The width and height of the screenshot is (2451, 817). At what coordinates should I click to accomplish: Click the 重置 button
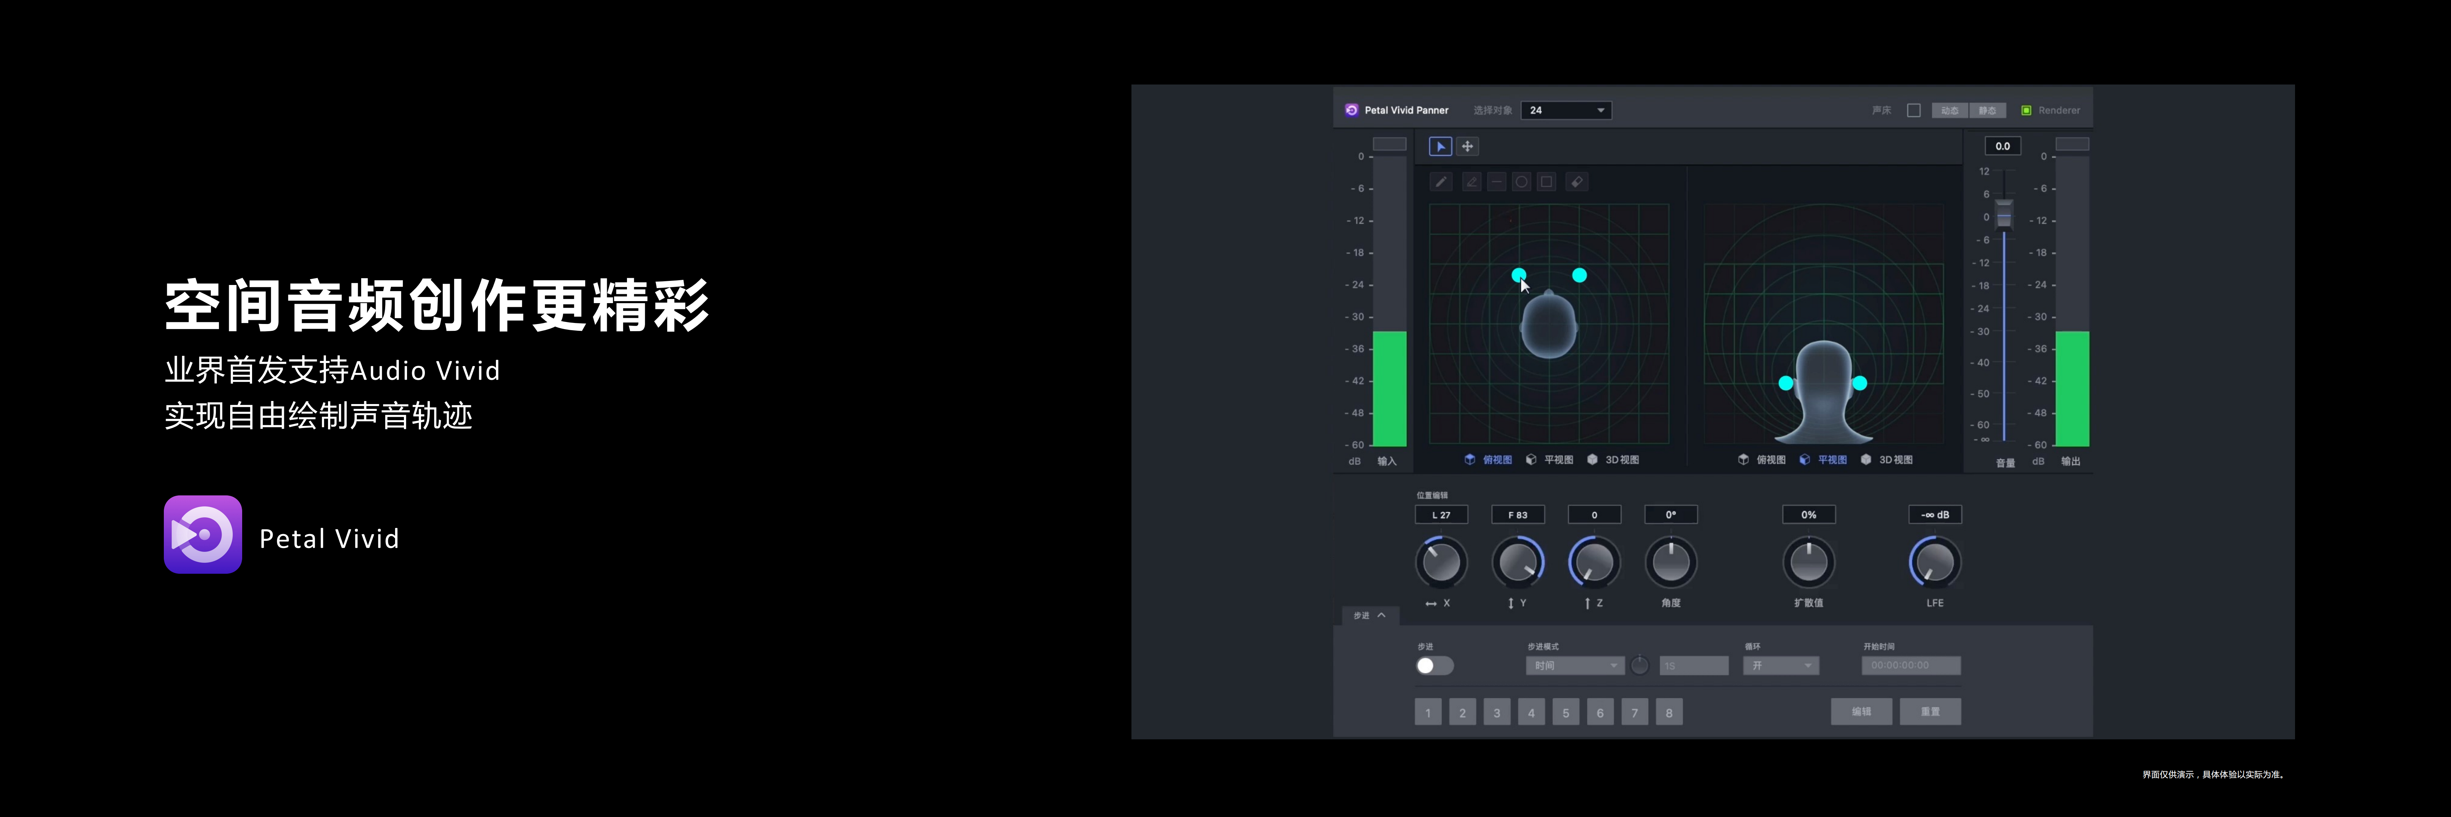coord(1930,711)
